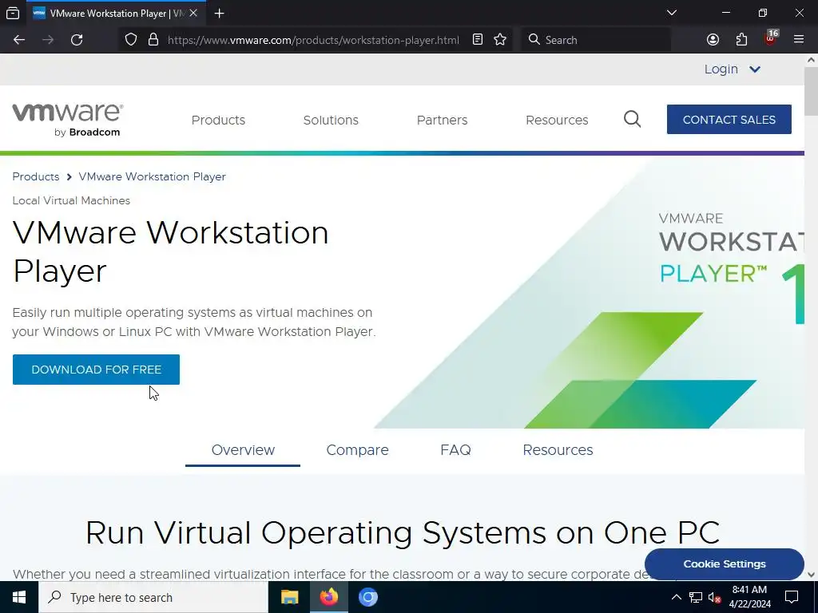List all tabs dropdown arrow

(672, 13)
